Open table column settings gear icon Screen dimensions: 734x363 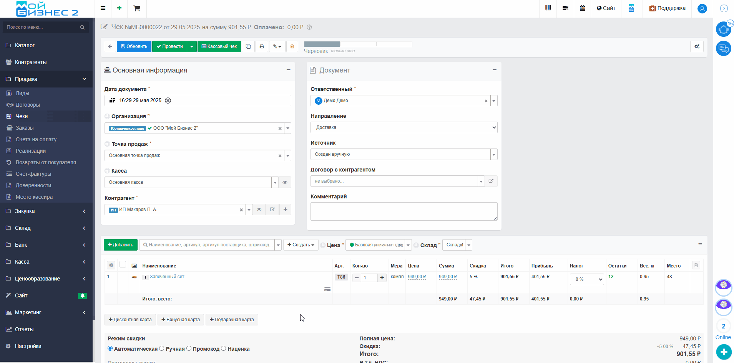[111, 265]
